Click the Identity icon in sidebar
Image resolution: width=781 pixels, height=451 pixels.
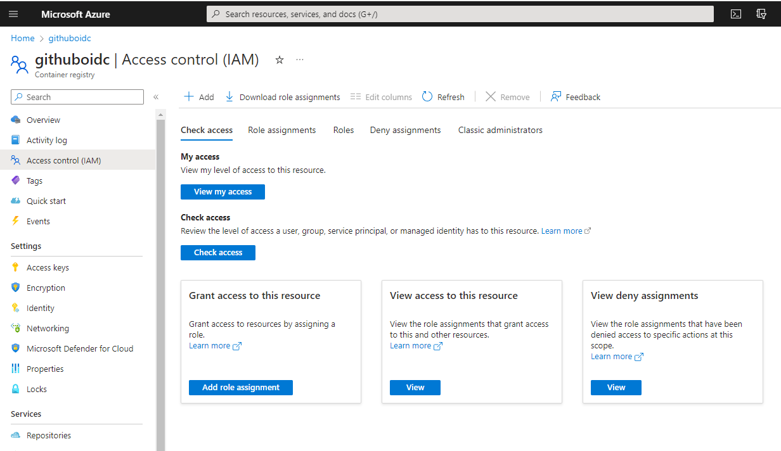click(16, 308)
